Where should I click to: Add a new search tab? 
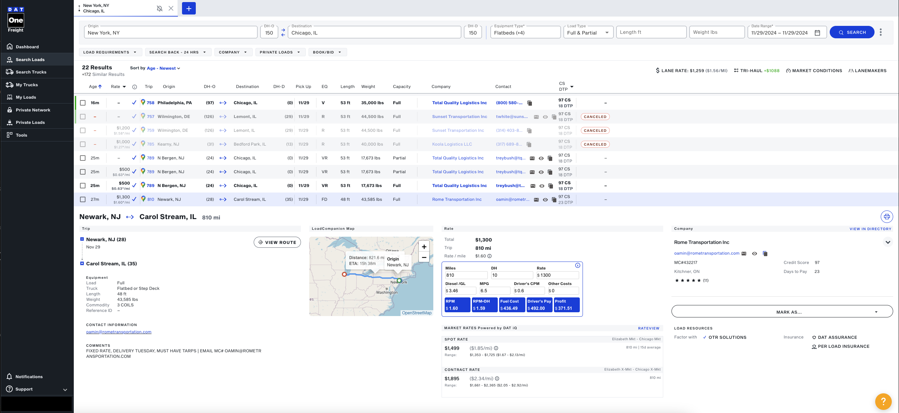click(189, 8)
